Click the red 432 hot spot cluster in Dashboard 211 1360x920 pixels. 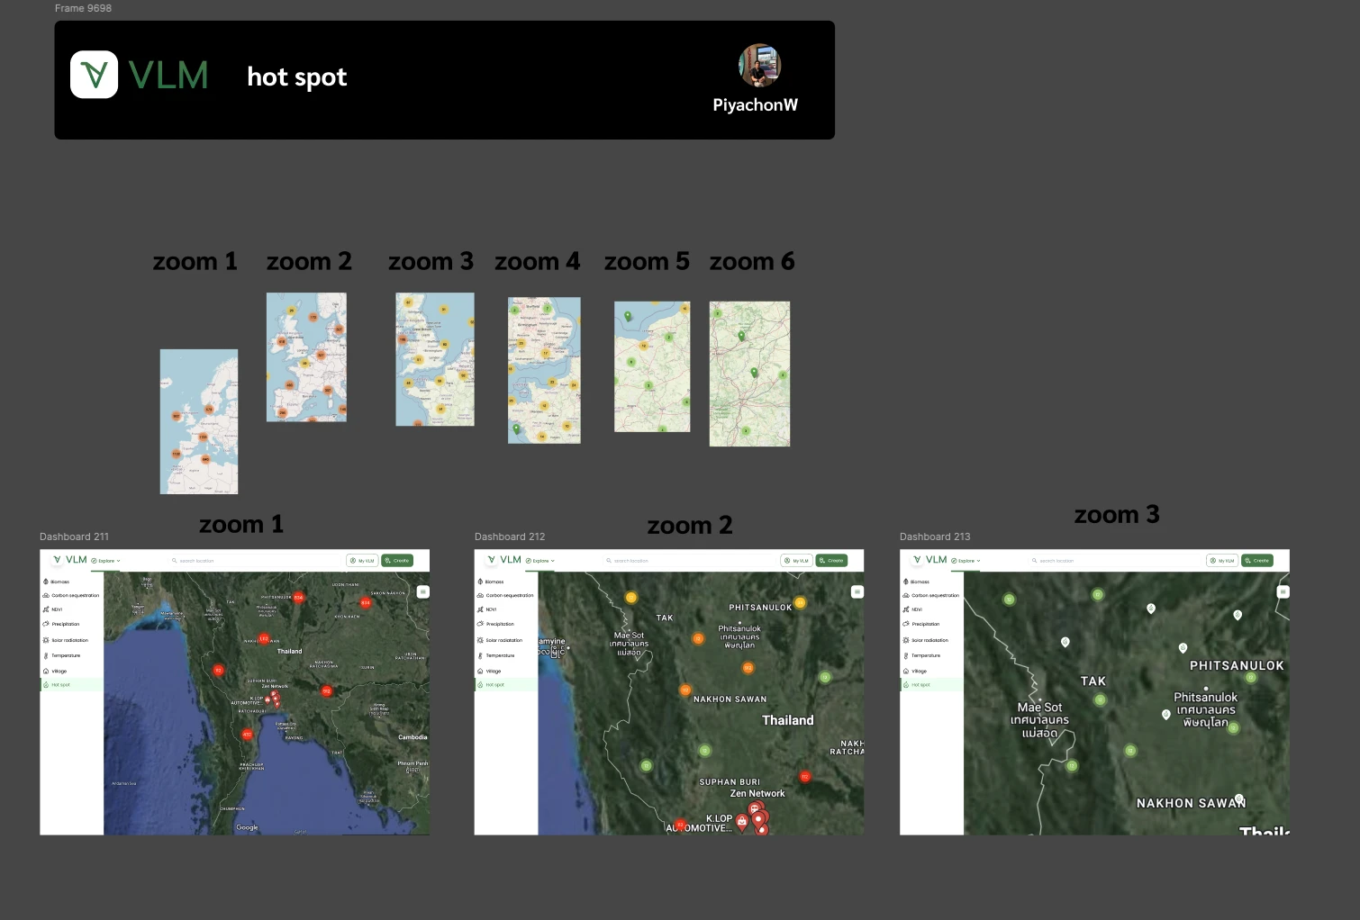tap(248, 734)
